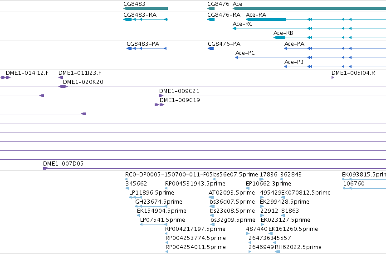Click the Ace-RA transcript label
Screen dimensions: 386x254
(256, 15)
